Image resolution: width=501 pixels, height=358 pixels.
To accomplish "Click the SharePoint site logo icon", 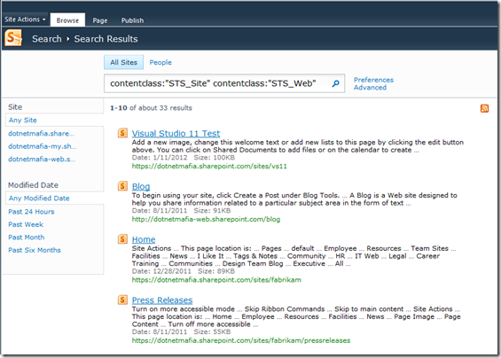I will pos(13,38).
